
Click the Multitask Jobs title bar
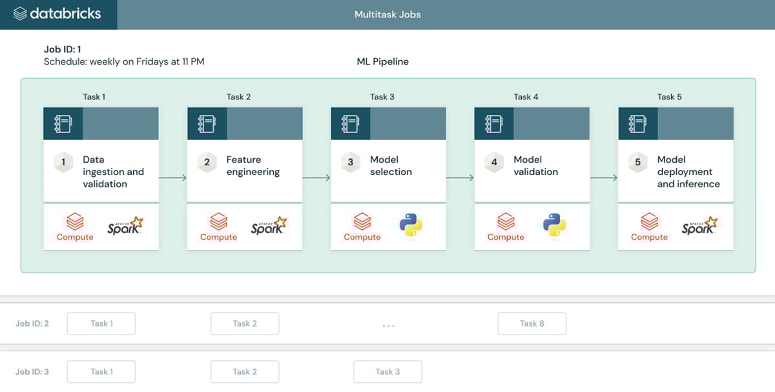[387, 14]
